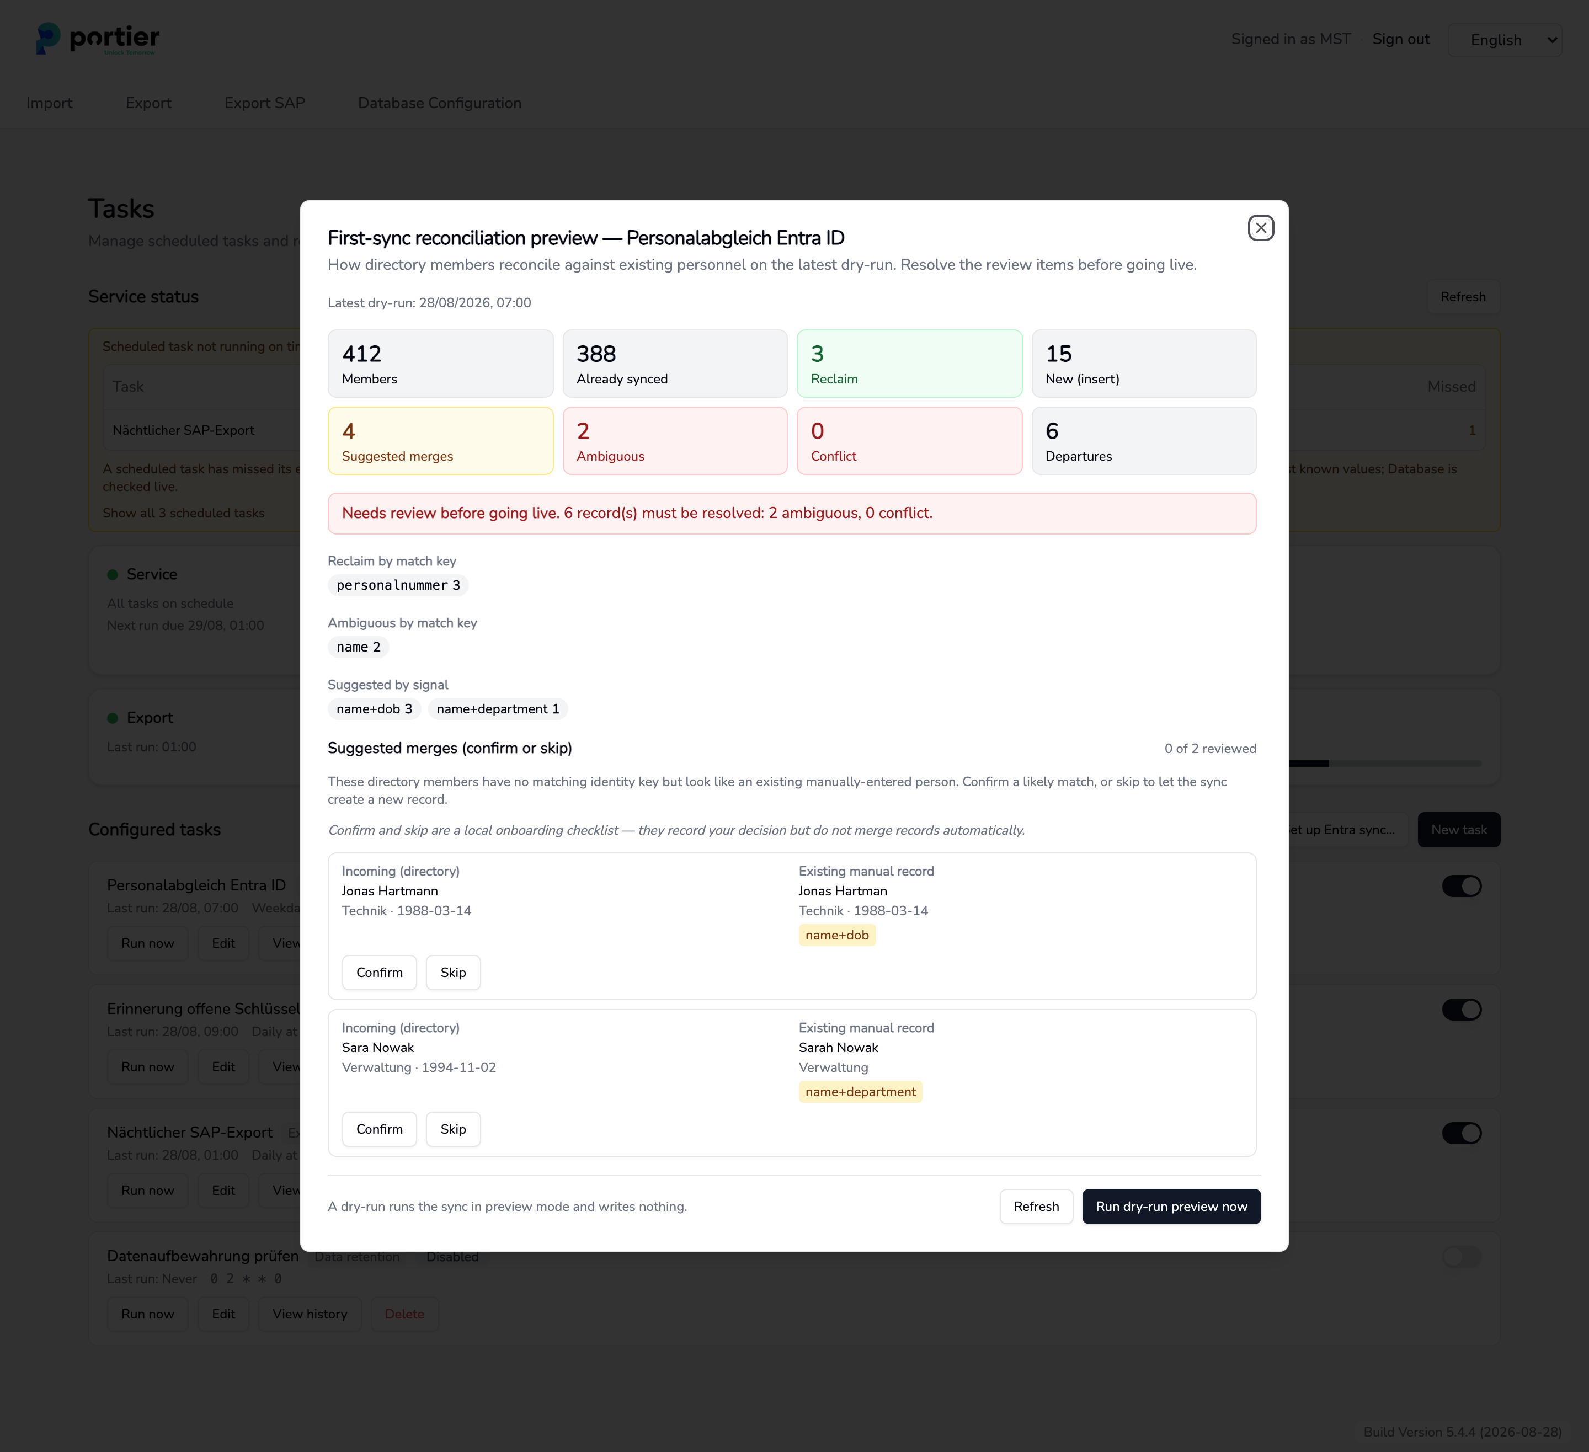Toggle Personalabgleich Entra ID task switch
The image size is (1589, 1452).
click(1462, 886)
